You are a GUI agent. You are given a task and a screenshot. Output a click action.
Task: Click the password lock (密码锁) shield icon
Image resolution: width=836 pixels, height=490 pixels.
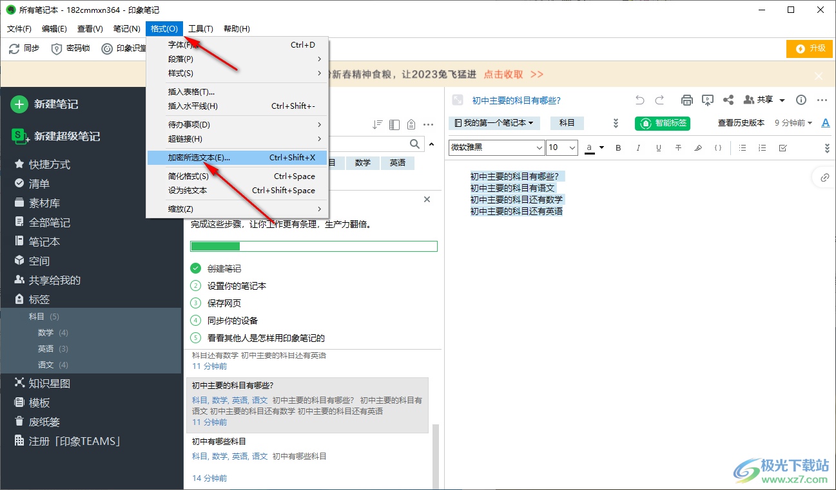57,48
